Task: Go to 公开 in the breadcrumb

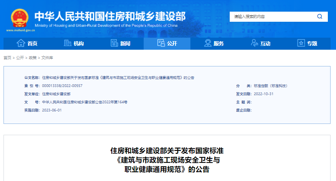Action: tap(20, 58)
